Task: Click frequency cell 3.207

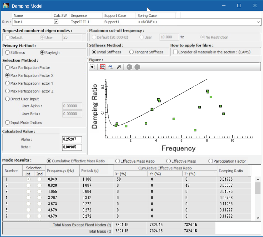Action: pos(62,198)
